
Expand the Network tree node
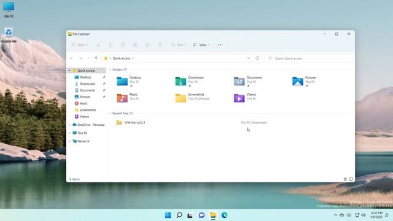point(69,141)
